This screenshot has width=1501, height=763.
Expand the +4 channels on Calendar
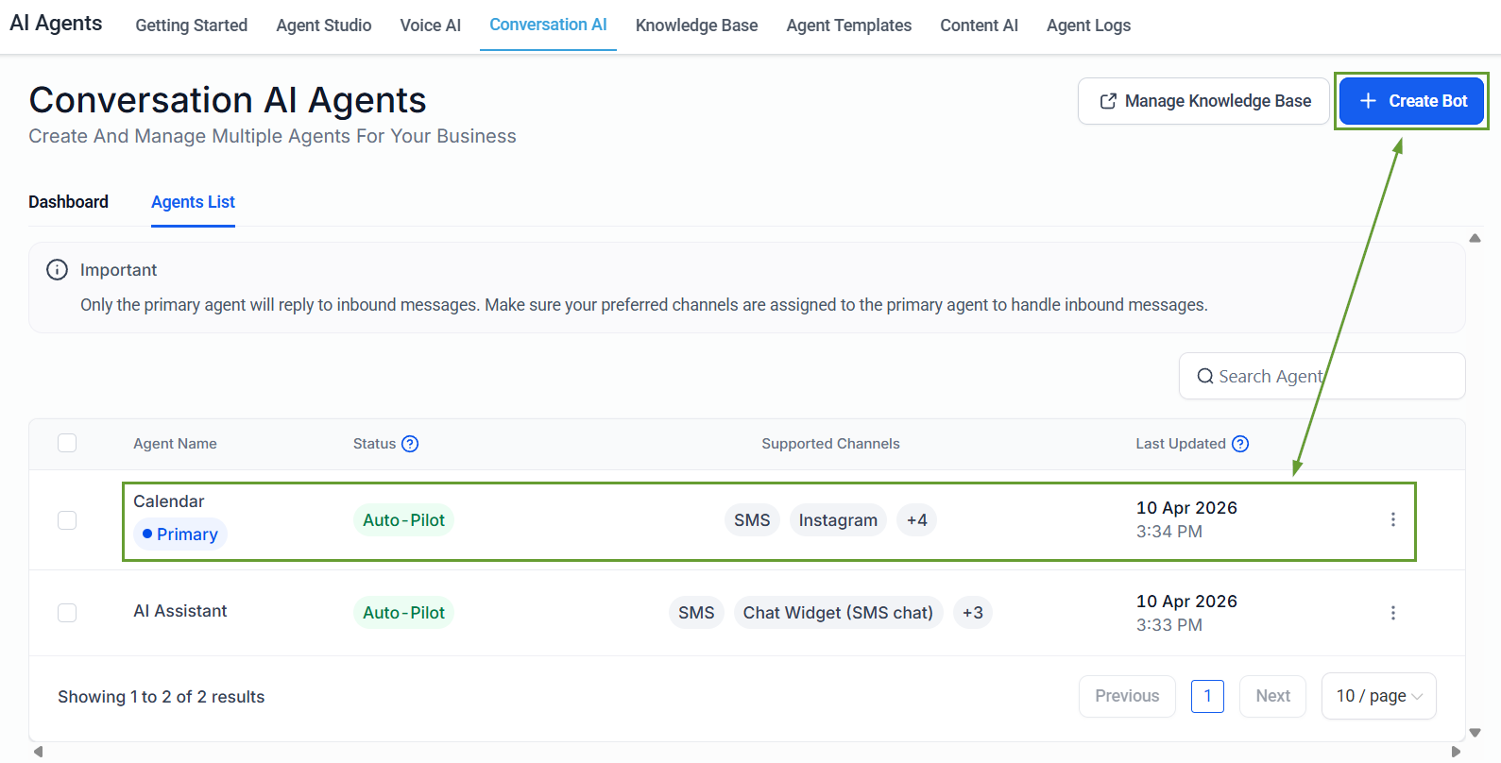[x=916, y=520]
